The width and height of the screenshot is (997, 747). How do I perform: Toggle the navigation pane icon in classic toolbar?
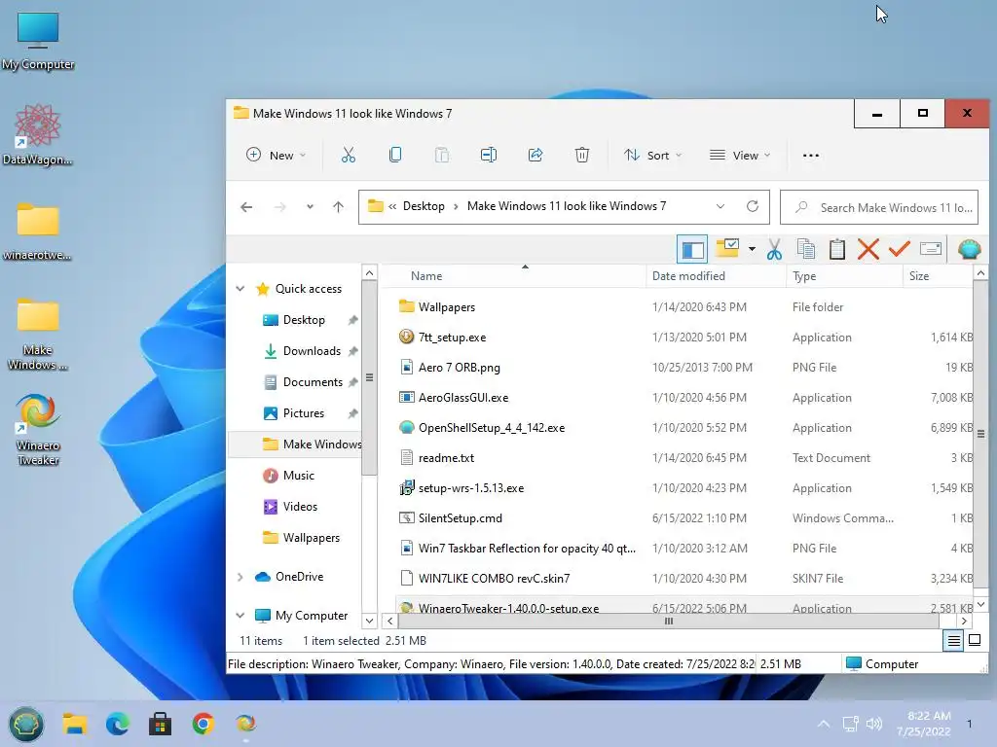(x=692, y=250)
